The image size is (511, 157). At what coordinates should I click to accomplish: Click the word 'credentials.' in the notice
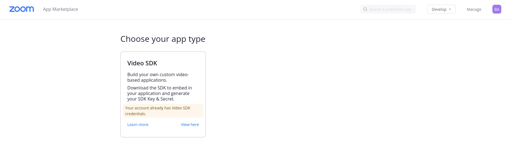[135, 114]
